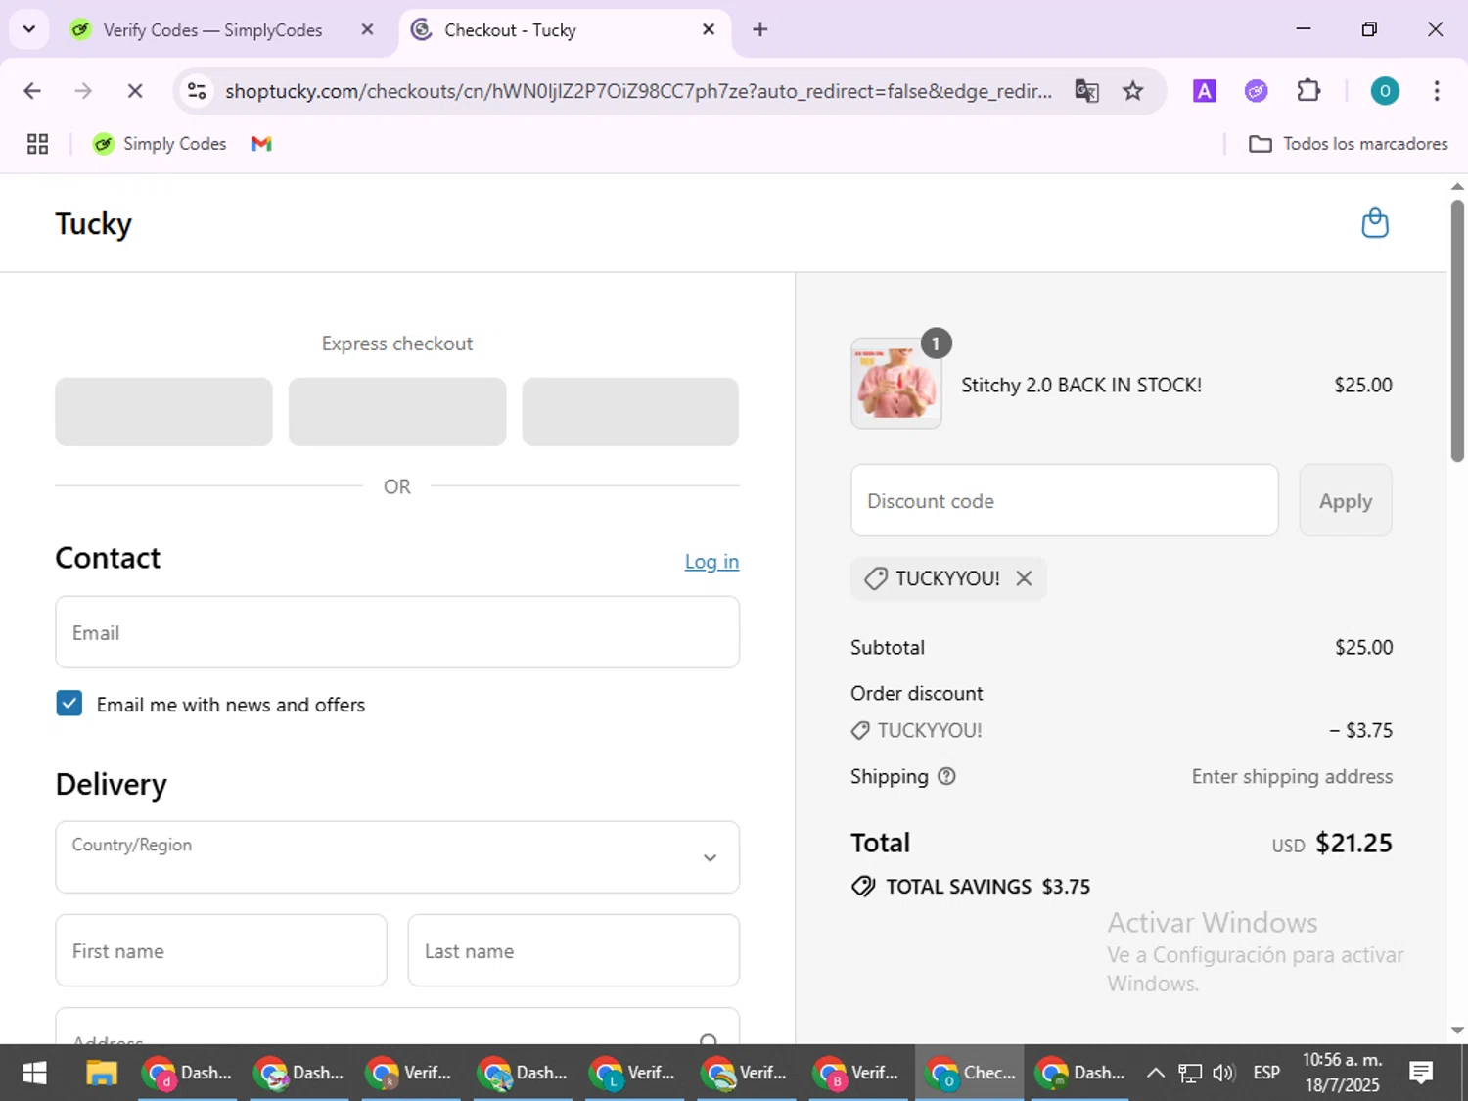
Task: Open the network icon in system tray
Action: click(1189, 1074)
